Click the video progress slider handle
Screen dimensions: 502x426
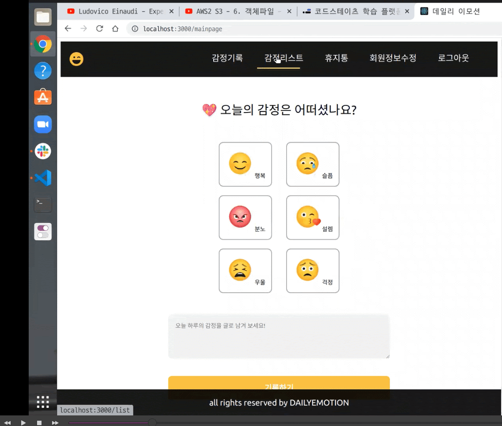point(152,423)
